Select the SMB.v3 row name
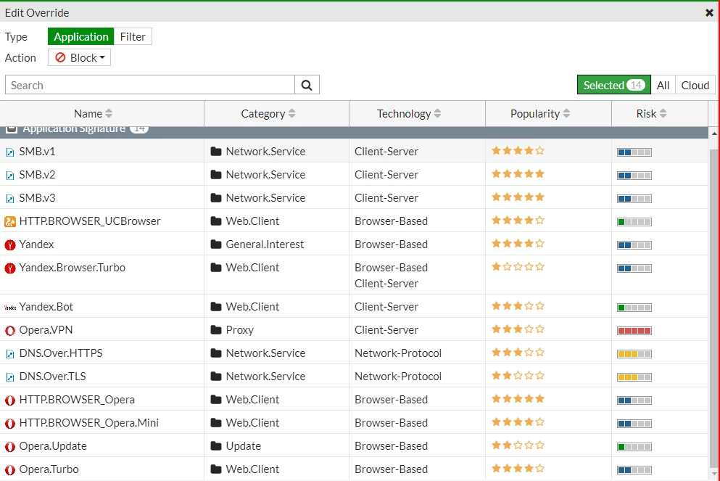This screenshot has width=720, height=481. pos(37,197)
